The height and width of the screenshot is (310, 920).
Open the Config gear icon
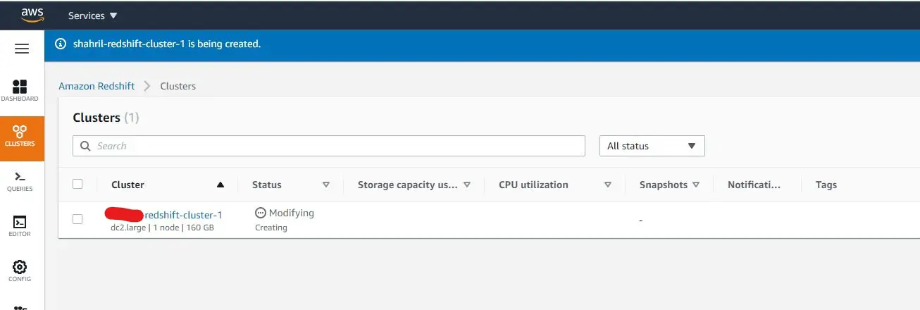point(20,271)
